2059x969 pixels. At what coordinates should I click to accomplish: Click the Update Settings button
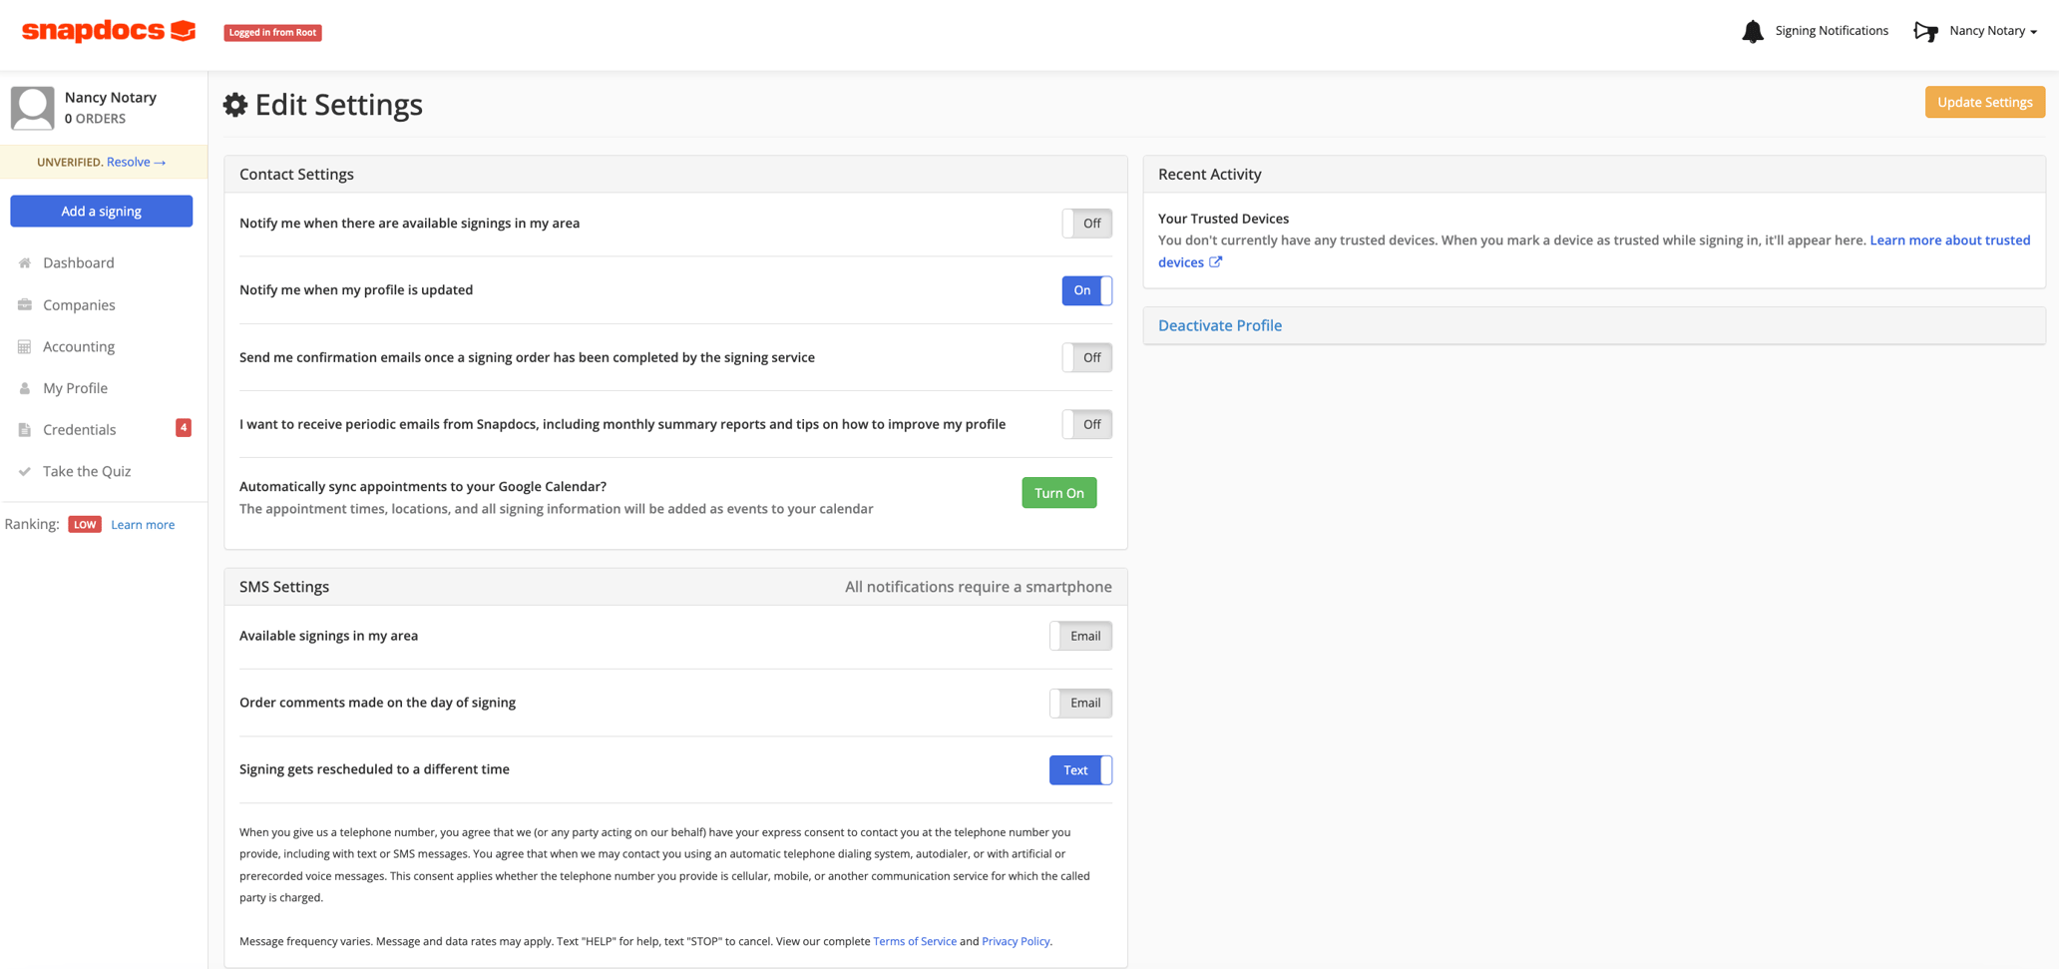tap(1984, 102)
